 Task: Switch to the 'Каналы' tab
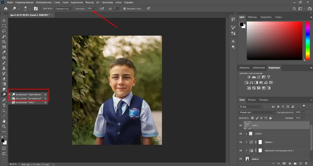coord(252,100)
